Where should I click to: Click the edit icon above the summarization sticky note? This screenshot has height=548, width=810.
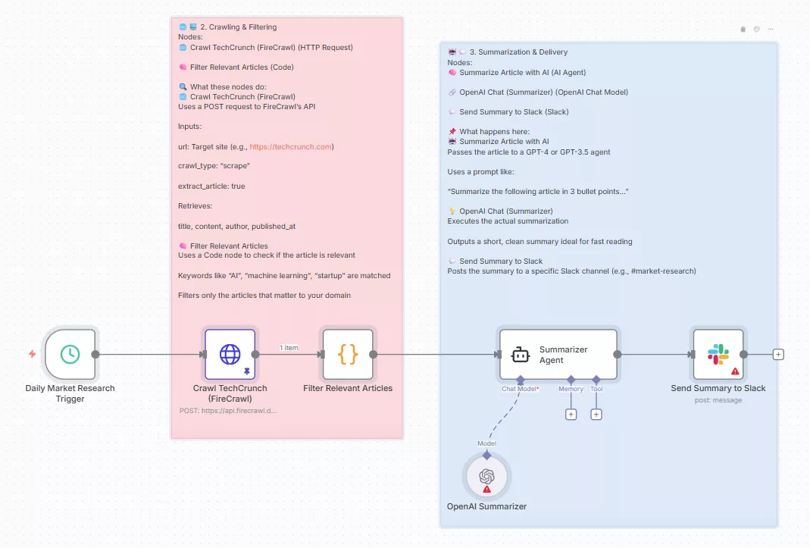756,29
